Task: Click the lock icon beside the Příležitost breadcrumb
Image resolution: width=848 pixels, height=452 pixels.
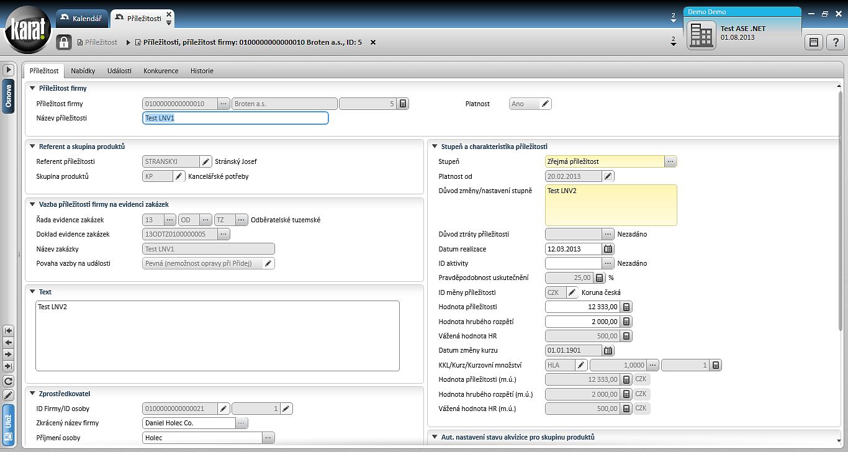Action: [64, 42]
